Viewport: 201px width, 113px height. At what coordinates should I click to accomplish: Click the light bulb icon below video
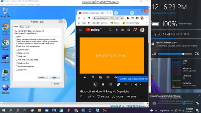pos(103,84)
